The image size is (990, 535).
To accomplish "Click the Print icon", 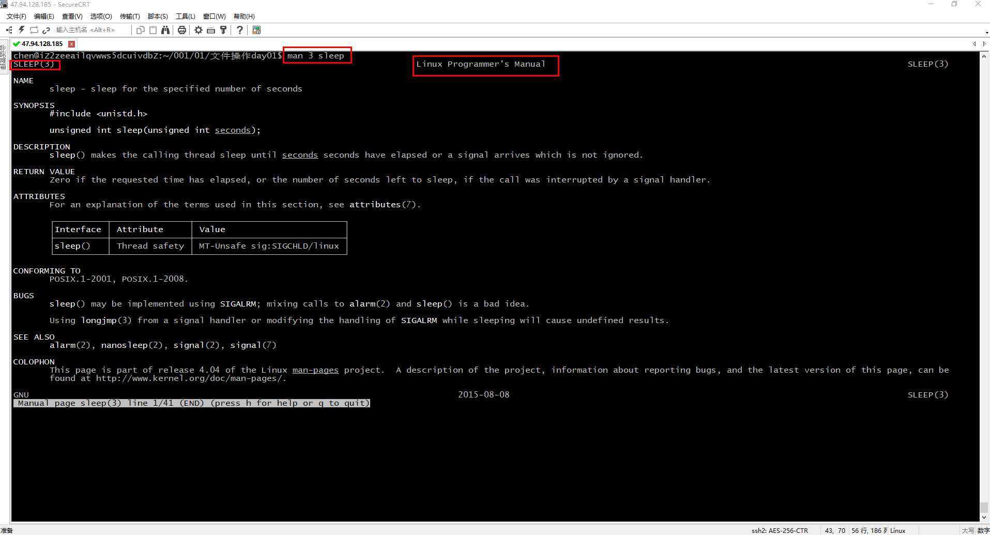I will (182, 30).
